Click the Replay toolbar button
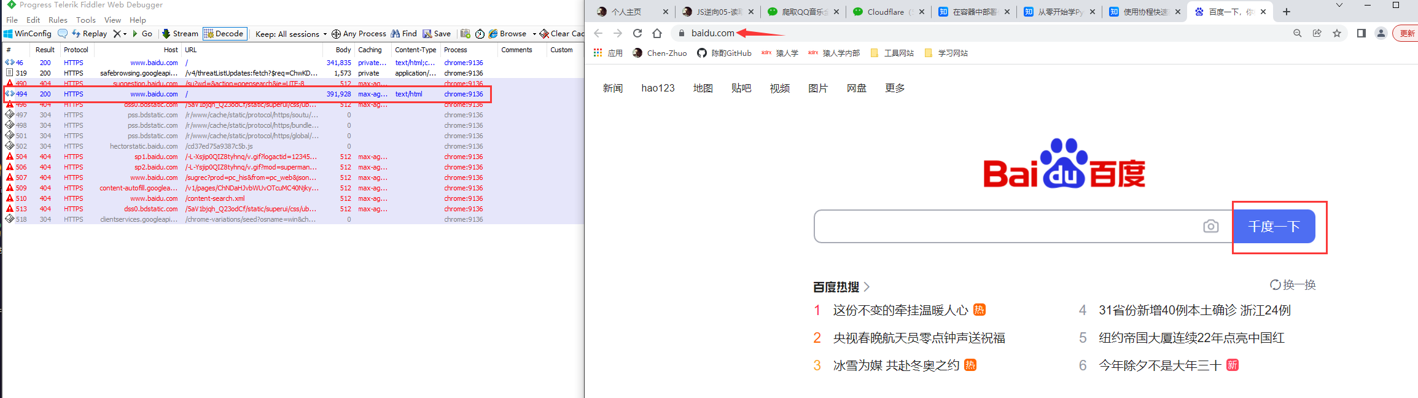The height and width of the screenshot is (398, 1418). pyautogui.click(x=89, y=34)
